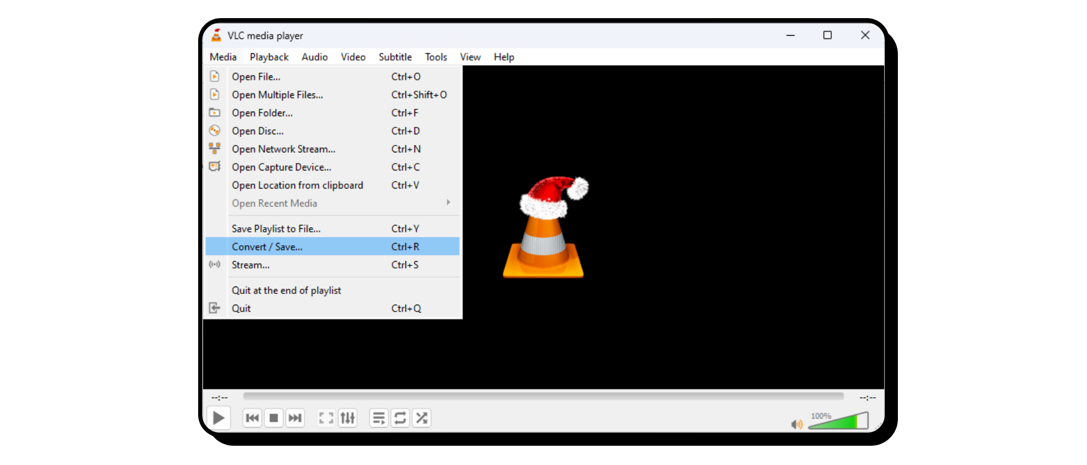The height and width of the screenshot is (465, 1087).
Task: Expand the Open Recent Media submenu arrow
Action: [448, 203]
